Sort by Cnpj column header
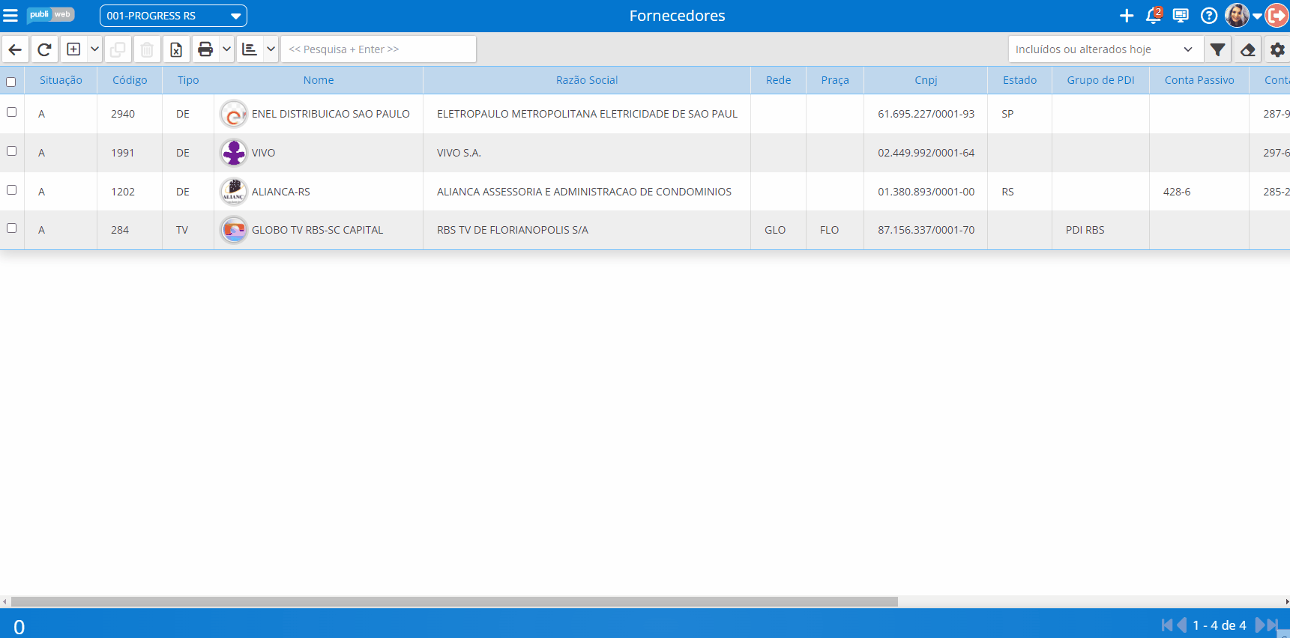Screen dimensions: 1290x638 [926, 80]
